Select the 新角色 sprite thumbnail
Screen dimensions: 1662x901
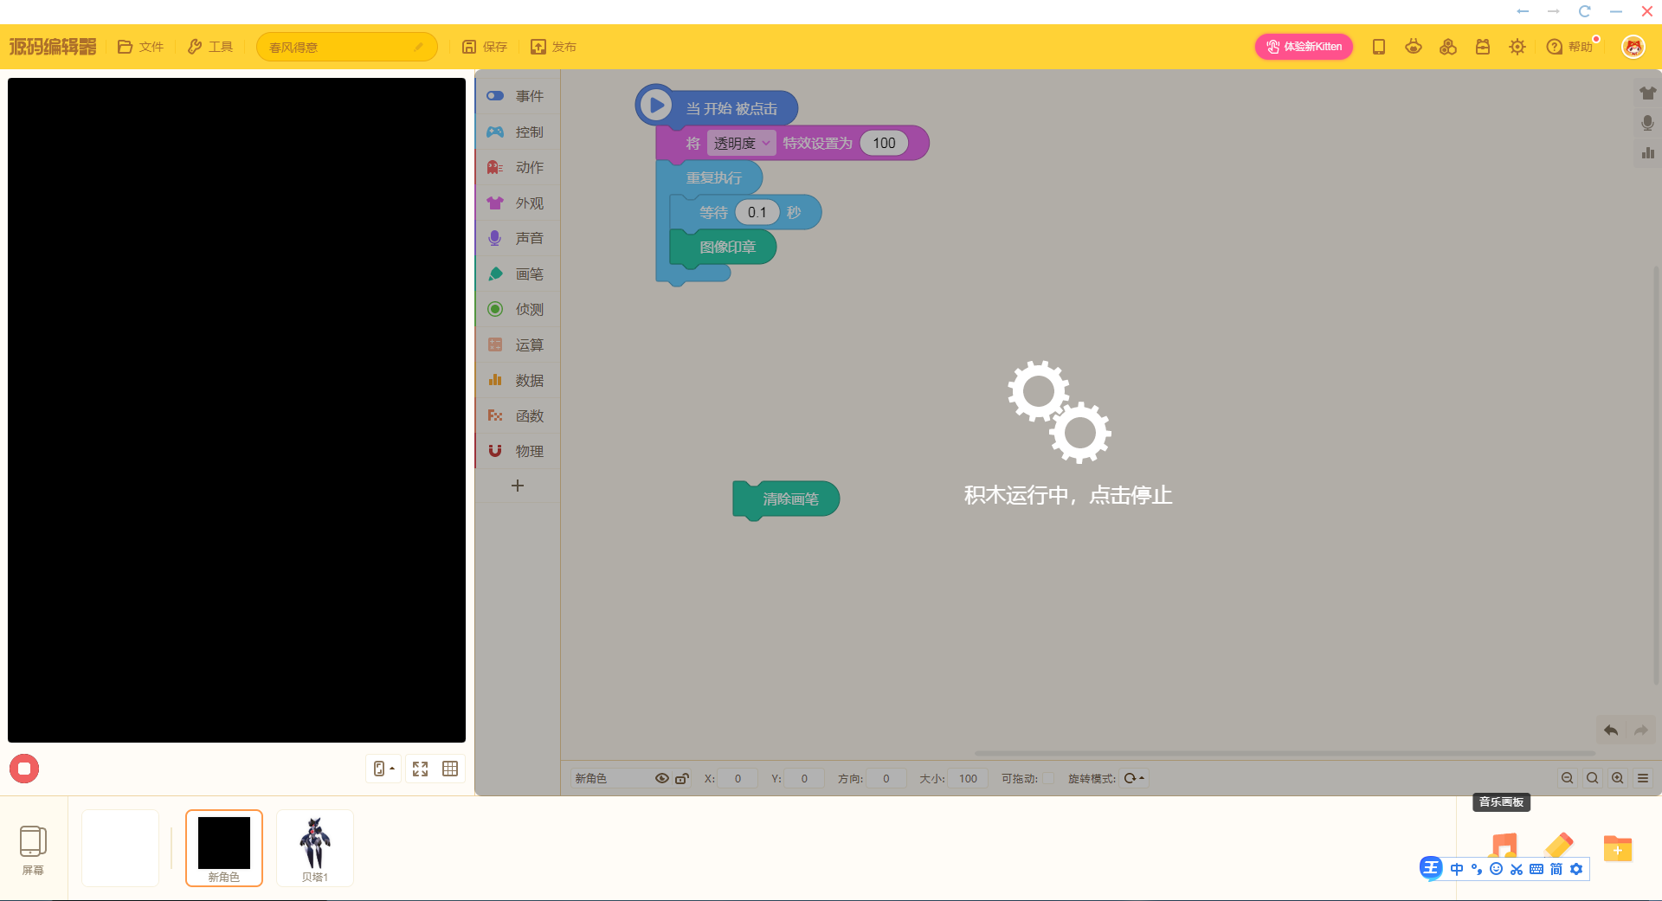(x=224, y=848)
